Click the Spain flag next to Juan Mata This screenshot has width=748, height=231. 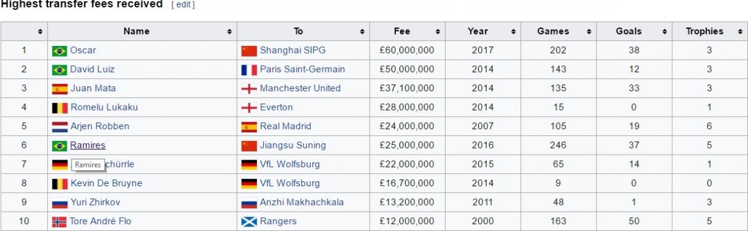pyautogui.click(x=60, y=88)
